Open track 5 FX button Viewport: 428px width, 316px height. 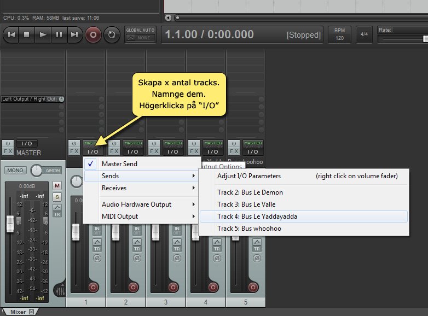[x=234, y=151]
